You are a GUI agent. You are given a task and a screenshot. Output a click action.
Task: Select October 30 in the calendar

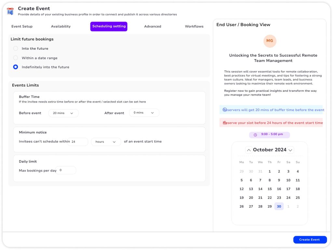[x=279, y=206]
